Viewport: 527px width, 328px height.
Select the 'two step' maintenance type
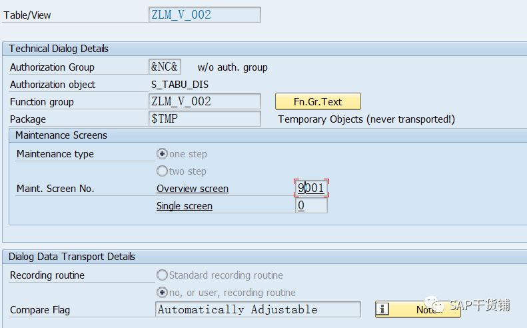[x=162, y=171]
